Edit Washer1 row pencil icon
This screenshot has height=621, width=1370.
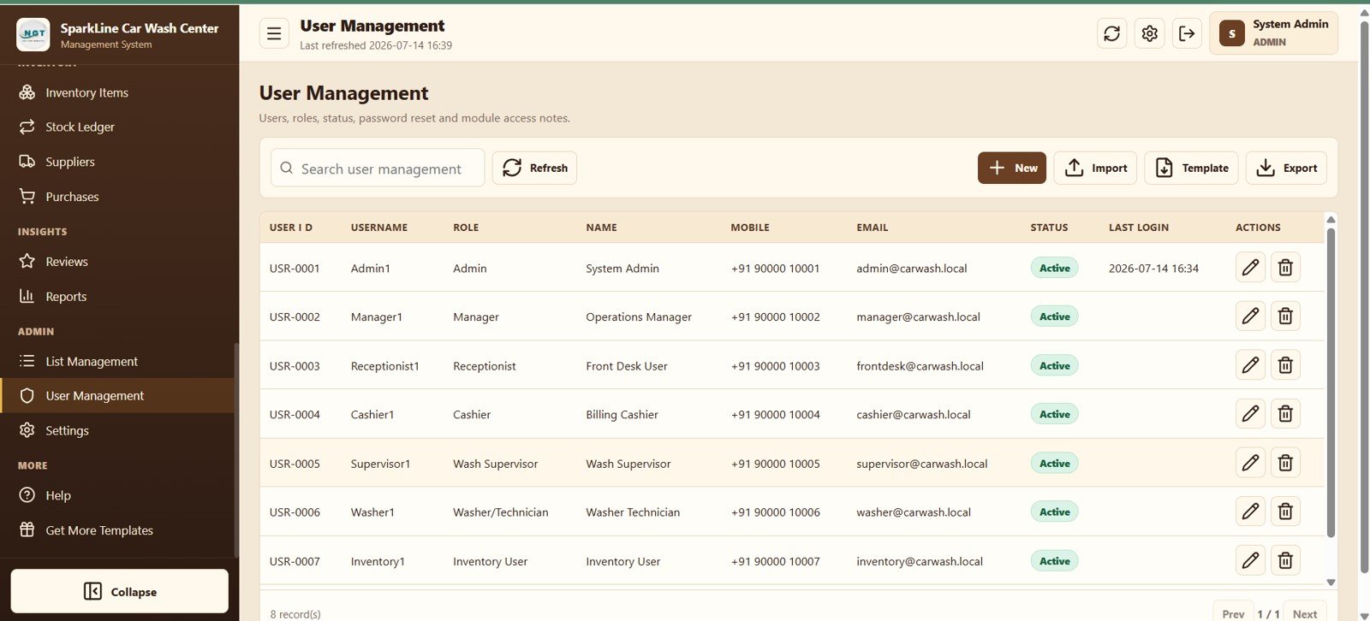coord(1250,512)
